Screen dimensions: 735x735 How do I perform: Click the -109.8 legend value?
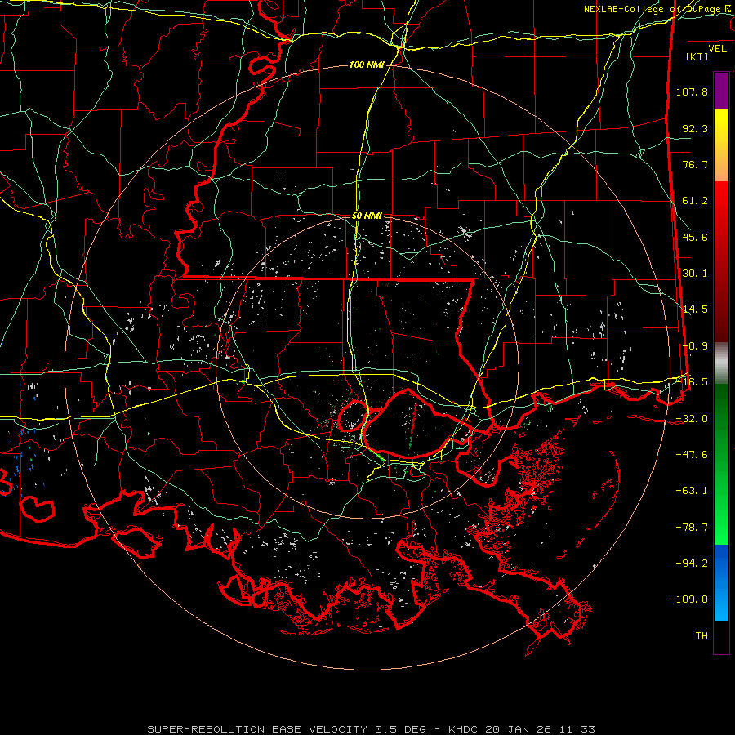688,599
